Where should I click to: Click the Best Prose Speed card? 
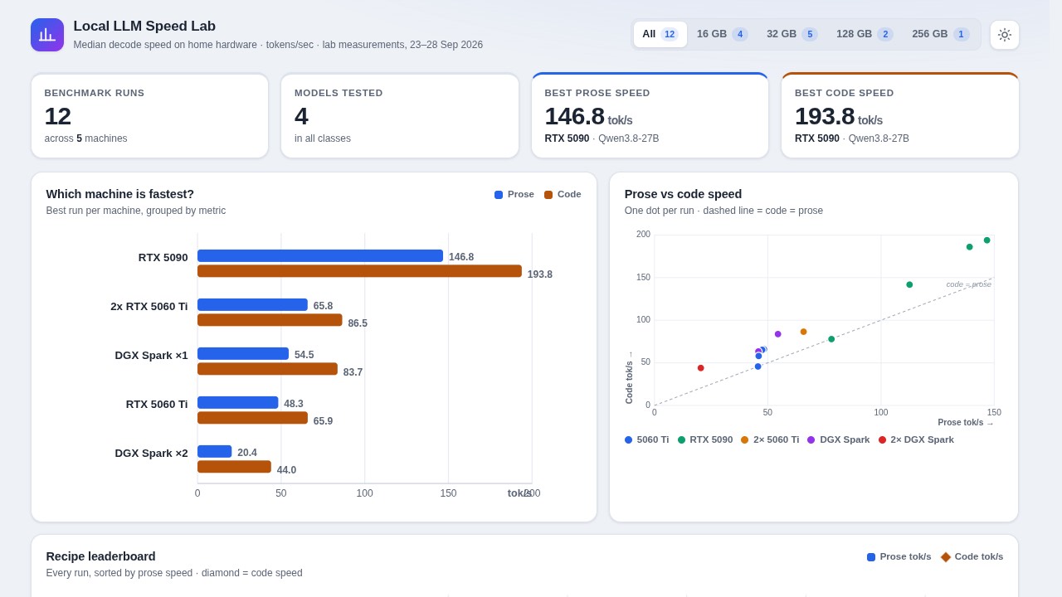[650, 115]
